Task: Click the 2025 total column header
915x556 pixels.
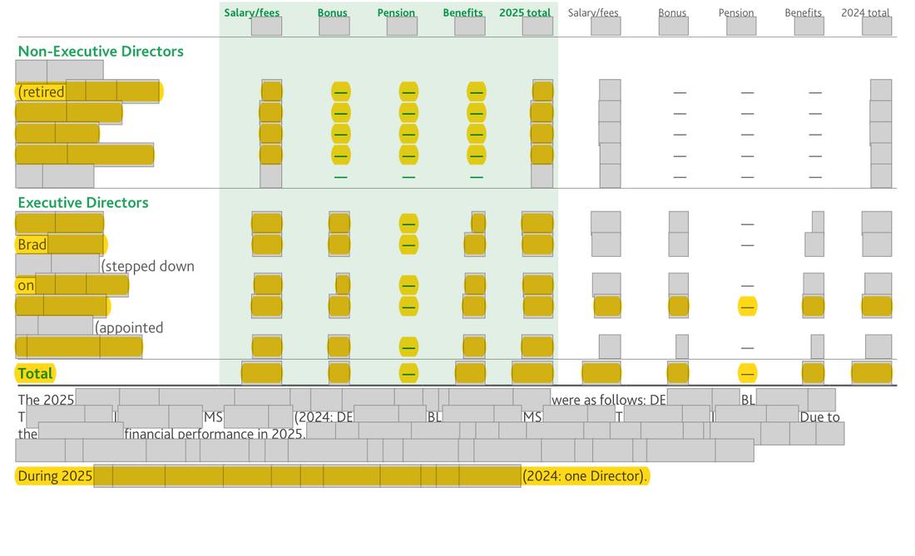Action: tap(525, 12)
